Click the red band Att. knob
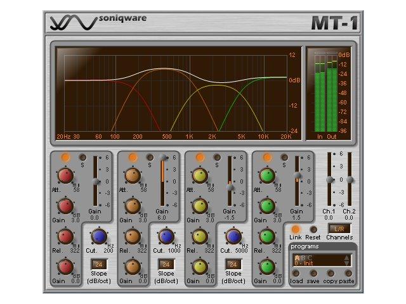The width and height of the screenshot is (406, 304). (x=65, y=176)
